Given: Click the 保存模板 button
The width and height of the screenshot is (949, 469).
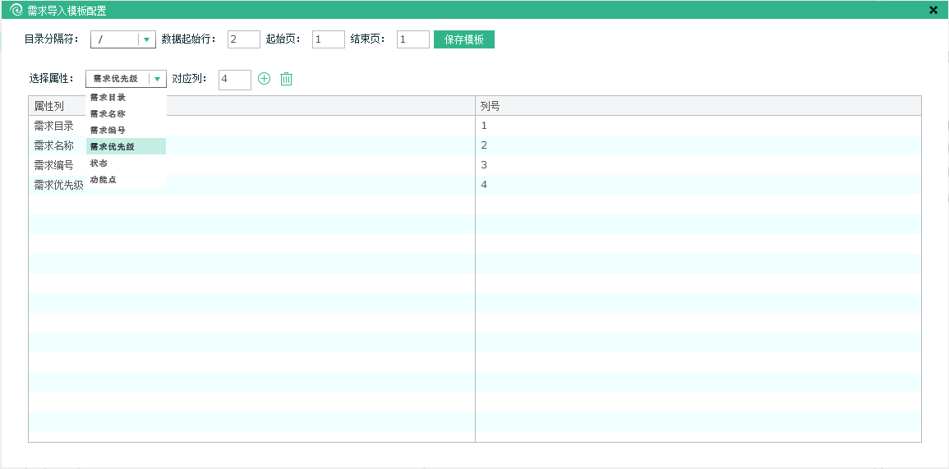Looking at the screenshot, I should point(463,39).
